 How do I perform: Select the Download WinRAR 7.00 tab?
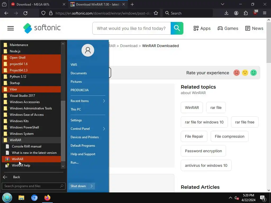(98, 4)
